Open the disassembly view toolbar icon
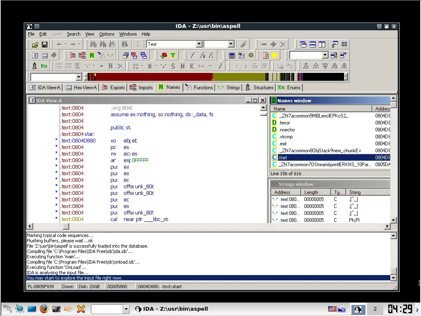This screenshot has height=316, width=421. tap(35, 55)
